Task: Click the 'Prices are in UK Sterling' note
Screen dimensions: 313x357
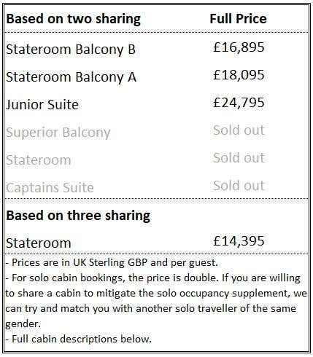Action: 112,263
